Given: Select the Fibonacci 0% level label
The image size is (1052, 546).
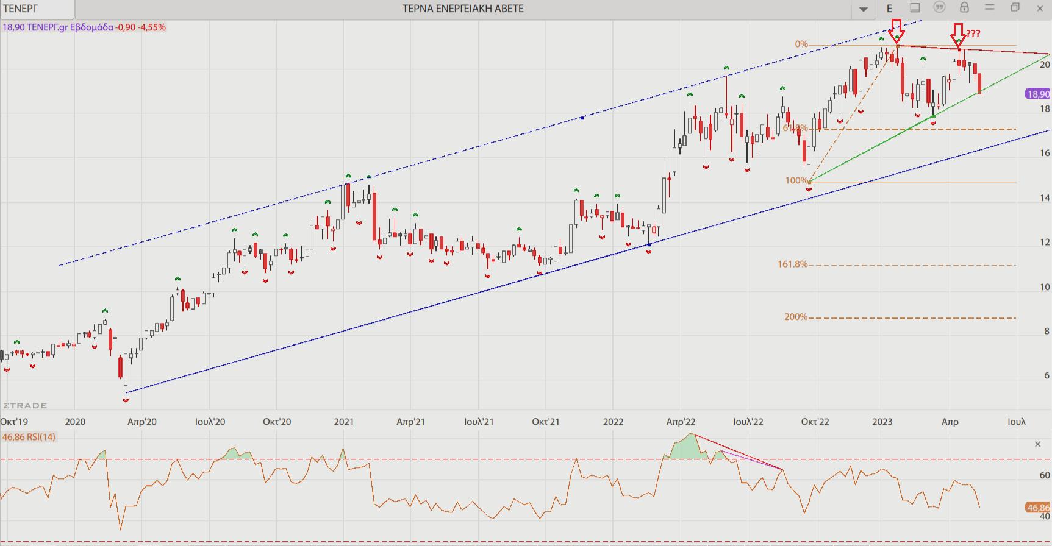Looking at the screenshot, I should coord(801,44).
